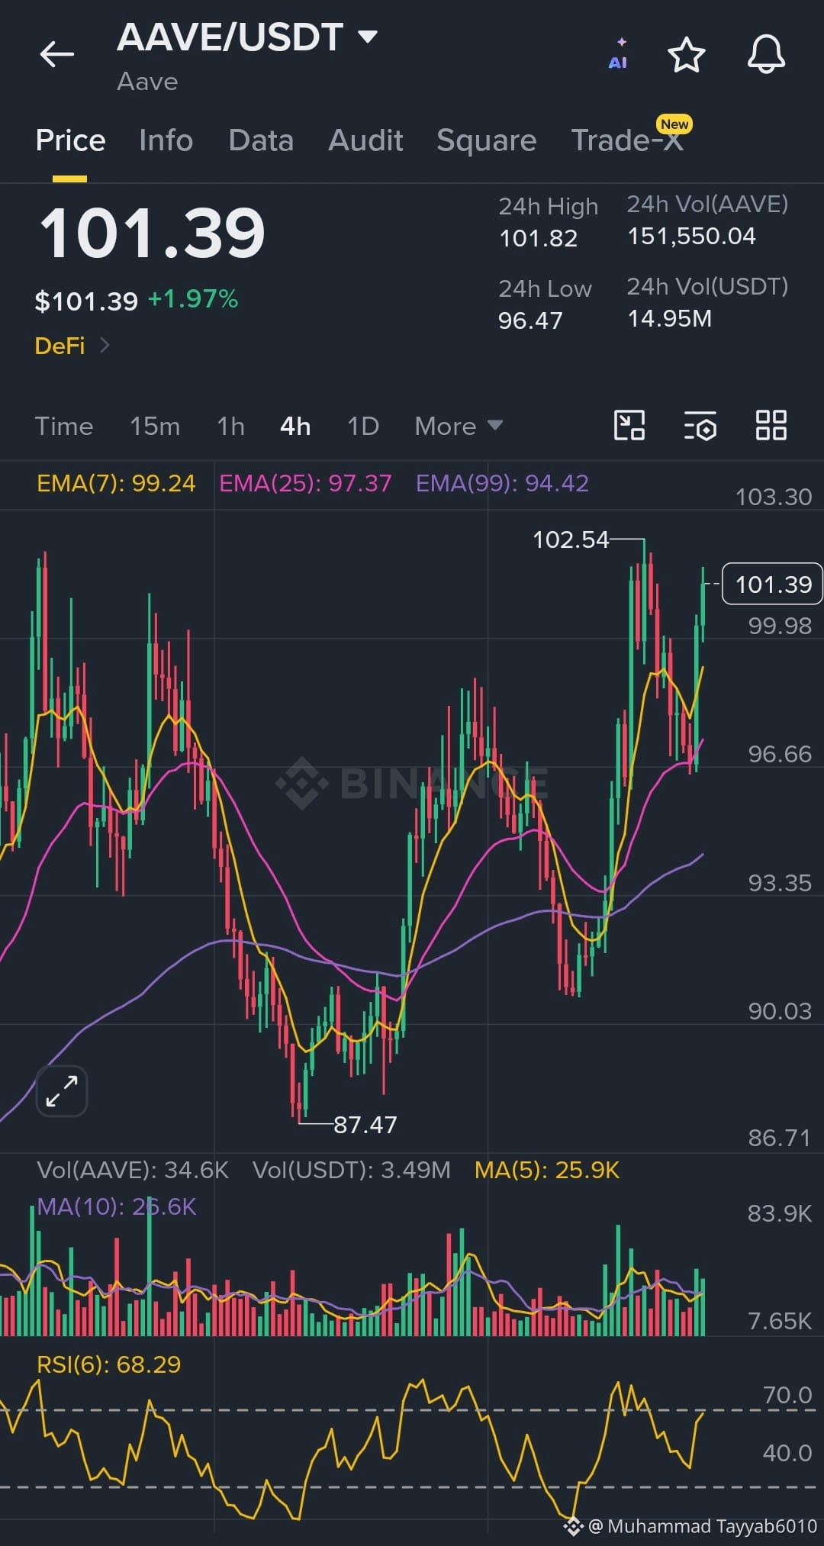824x1546 pixels.
Task: Go back using the left arrow
Action: (57, 54)
